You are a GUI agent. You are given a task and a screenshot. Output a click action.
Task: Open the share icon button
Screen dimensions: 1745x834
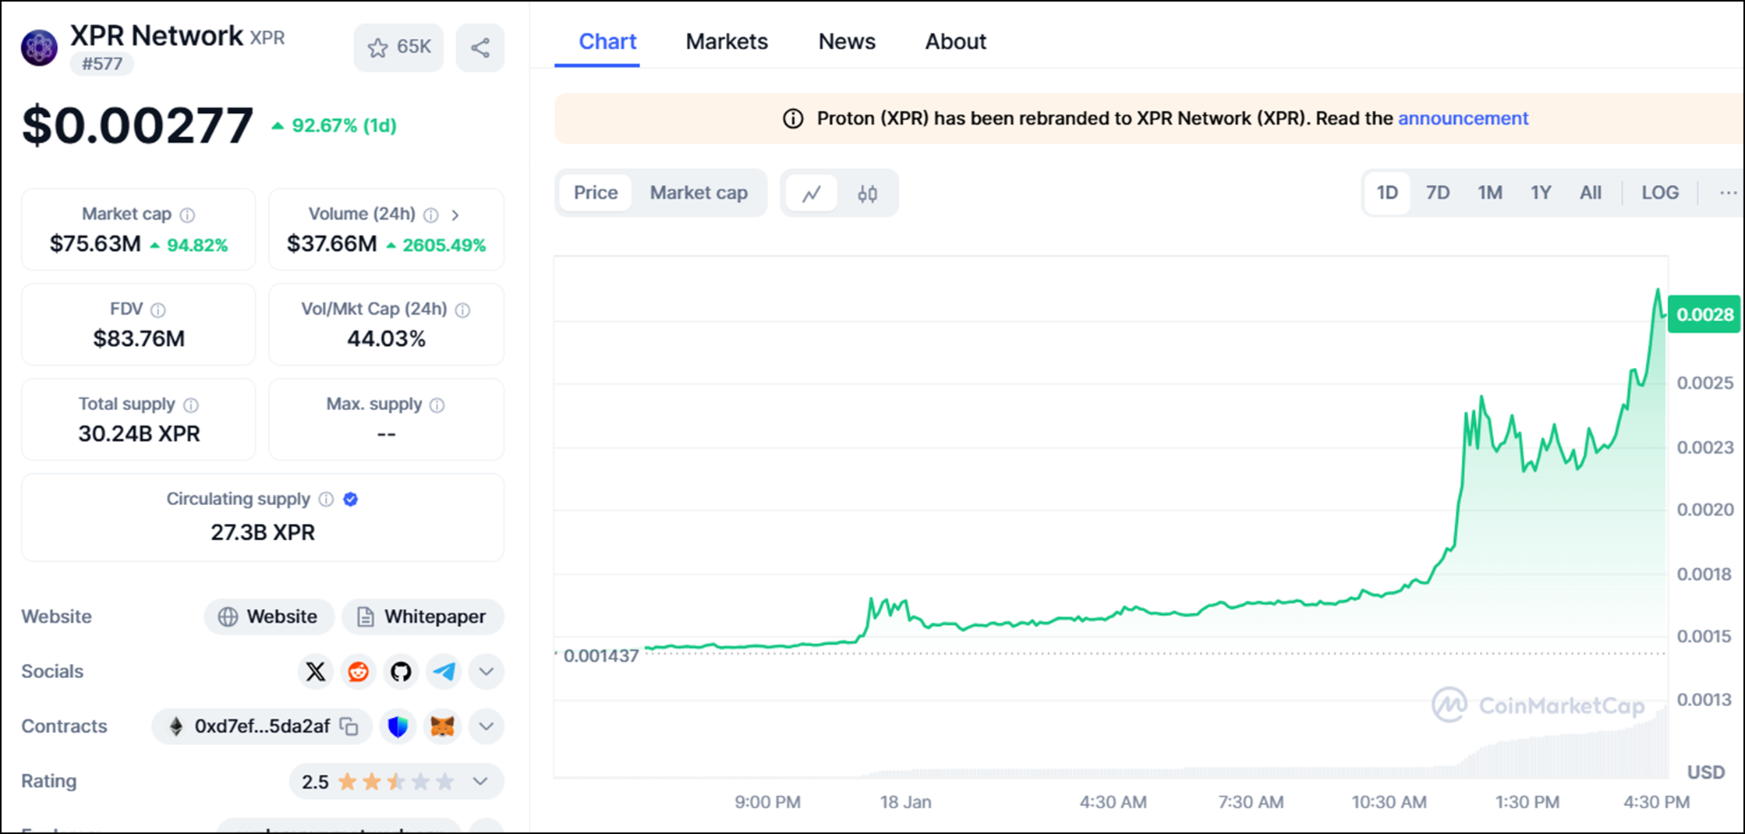pyautogui.click(x=480, y=48)
